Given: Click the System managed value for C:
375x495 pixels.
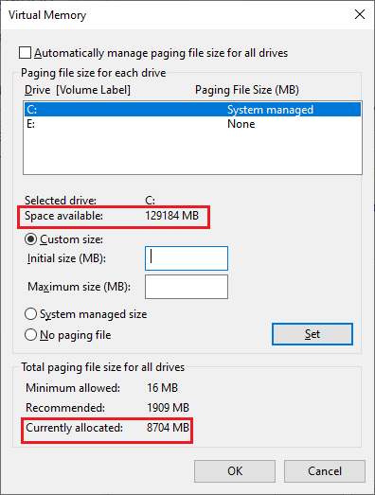Looking at the screenshot, I should tap(271, 110).
